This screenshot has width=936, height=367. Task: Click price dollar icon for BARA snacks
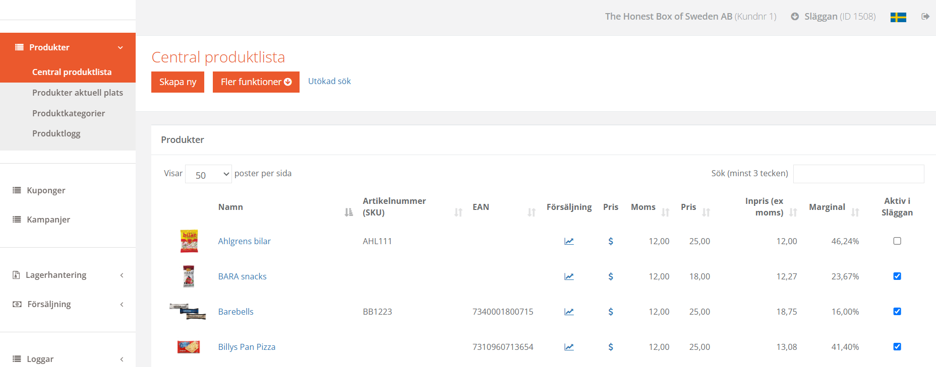(x=610, y=276)
